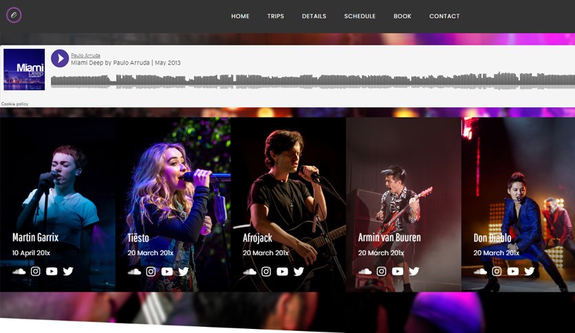The image size is (575, 333).
Task: Open Afrojack's SoundCloud icon
Action: (x=250, y=271)
